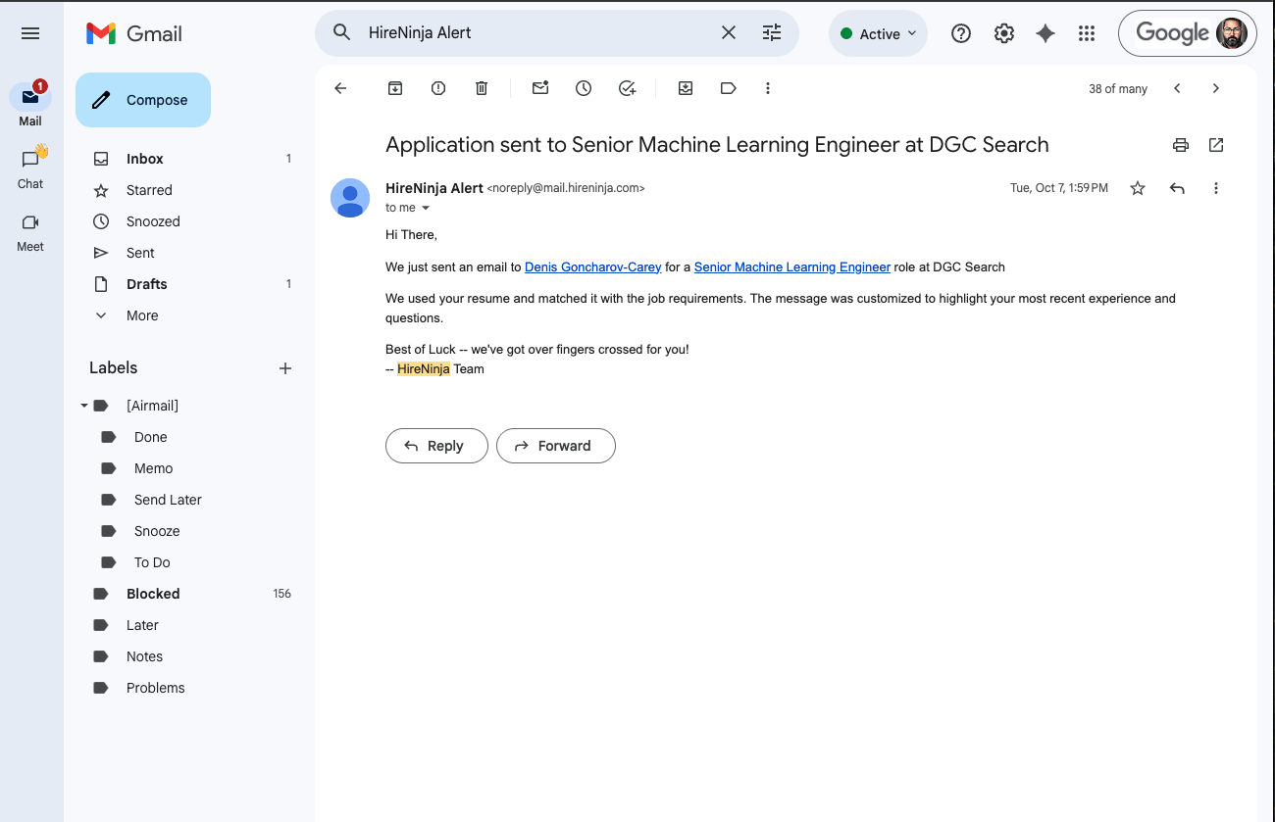
Task: Click the HireNinja Alert search field
Action: click(539, 32)
